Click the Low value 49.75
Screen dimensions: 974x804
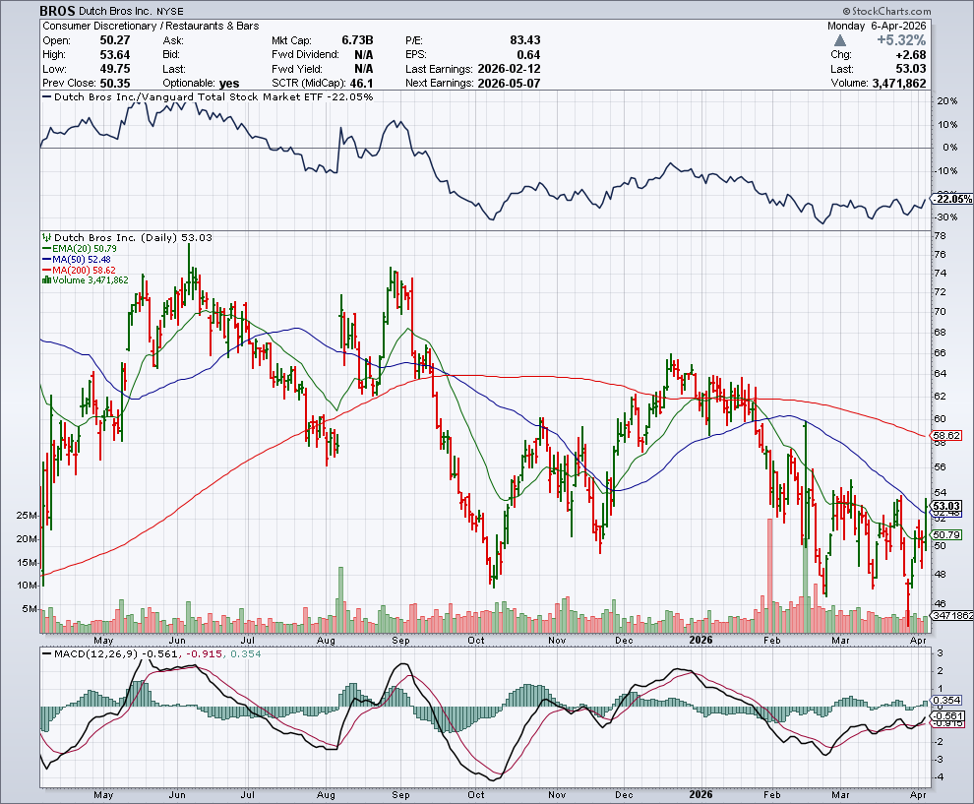pos(115,69)
